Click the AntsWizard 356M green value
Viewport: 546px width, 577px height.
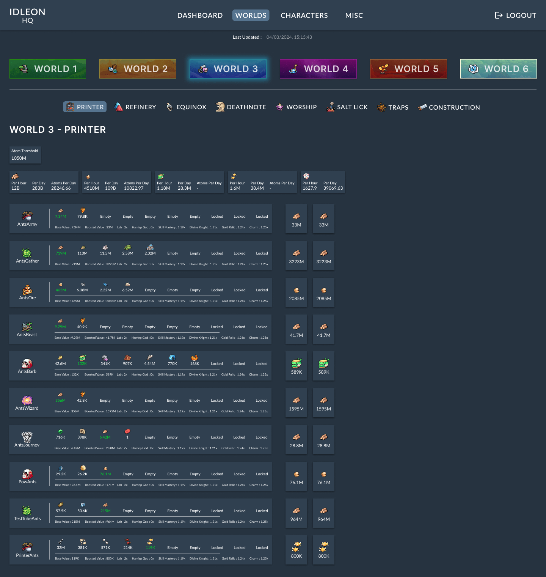point(60,401)
